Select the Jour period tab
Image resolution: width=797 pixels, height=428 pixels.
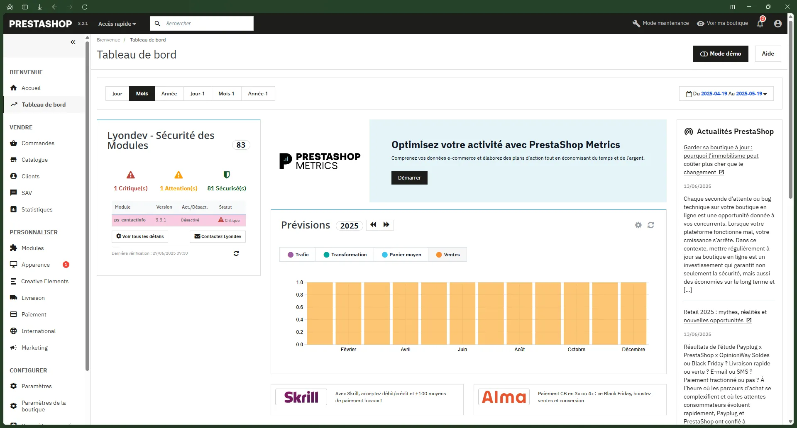pos(117,94)
